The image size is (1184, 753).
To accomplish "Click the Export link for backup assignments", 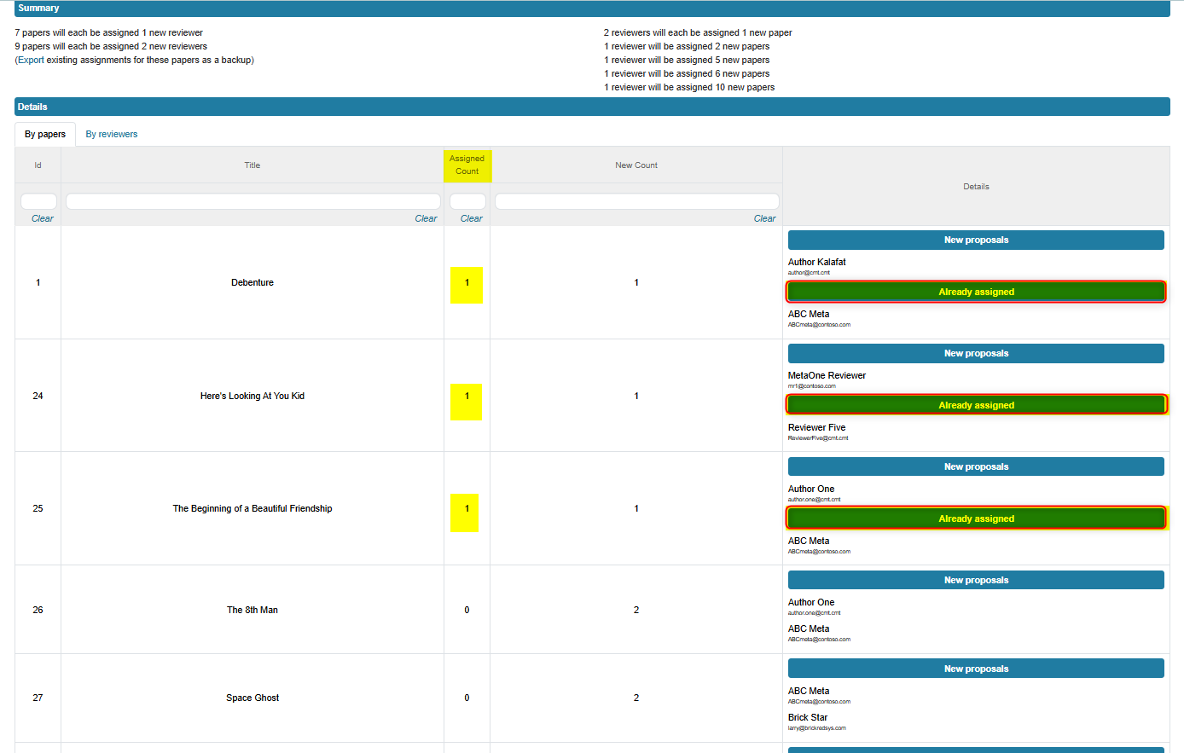I will (31, 60).
